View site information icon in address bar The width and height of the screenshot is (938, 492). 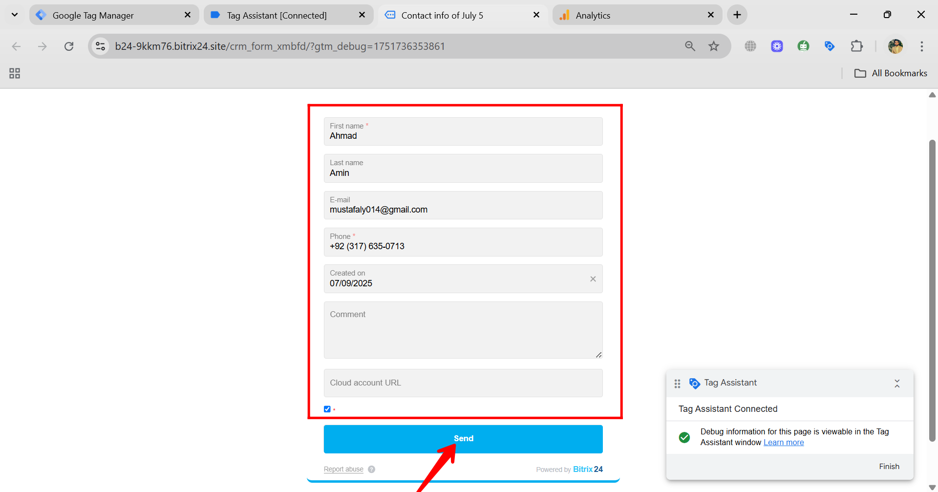coord(101,46)
